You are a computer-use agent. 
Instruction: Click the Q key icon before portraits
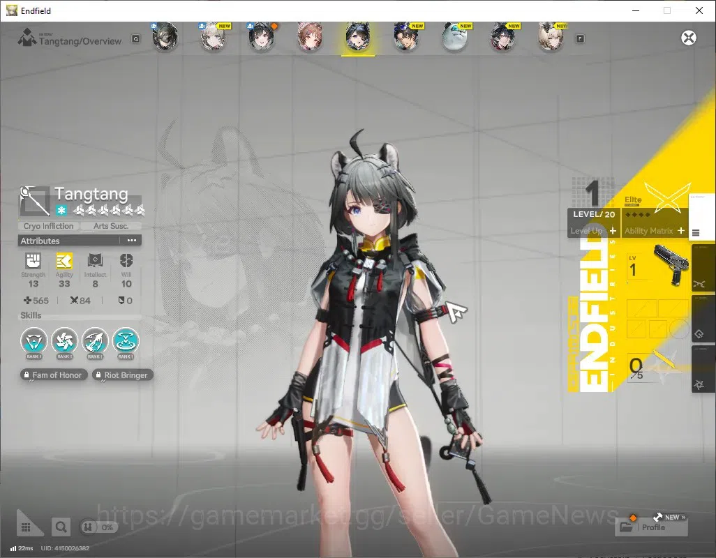[x=136, y=39]
